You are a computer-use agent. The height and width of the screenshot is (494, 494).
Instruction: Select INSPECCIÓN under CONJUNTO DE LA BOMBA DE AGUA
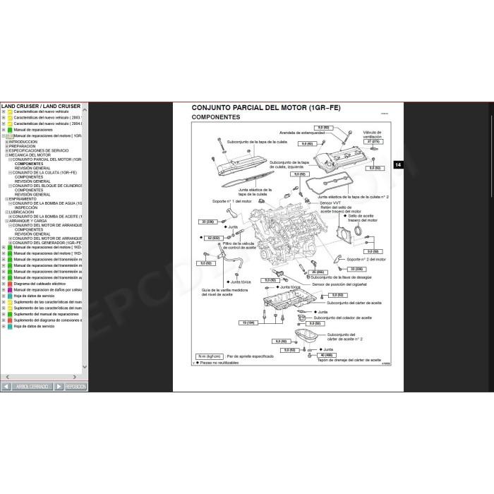point(26,208)
